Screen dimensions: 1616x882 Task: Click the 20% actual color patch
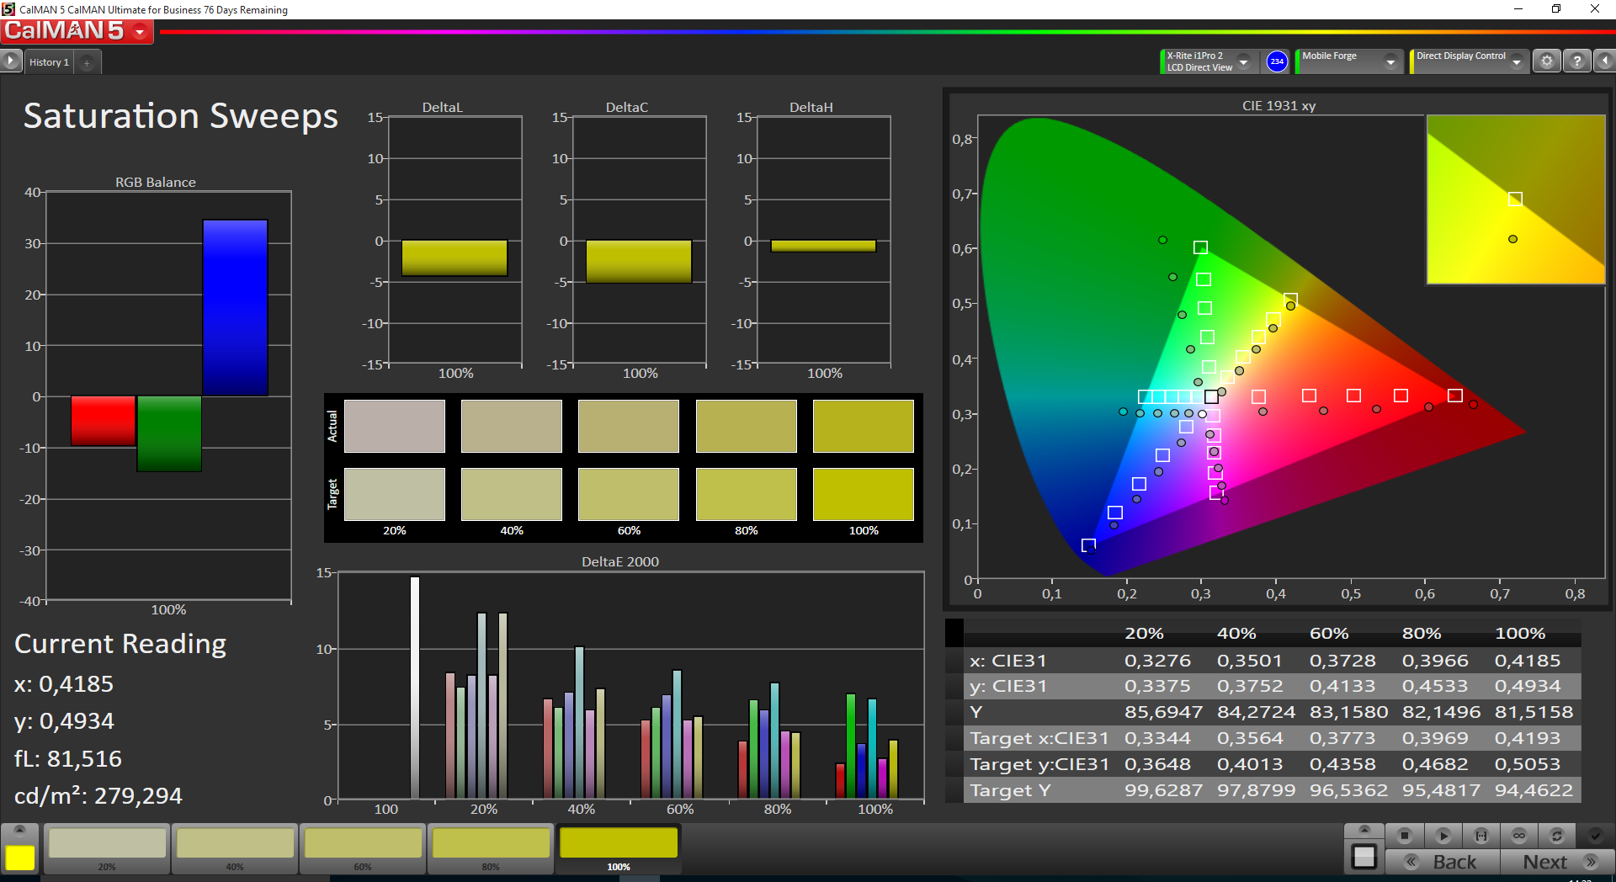395,426
